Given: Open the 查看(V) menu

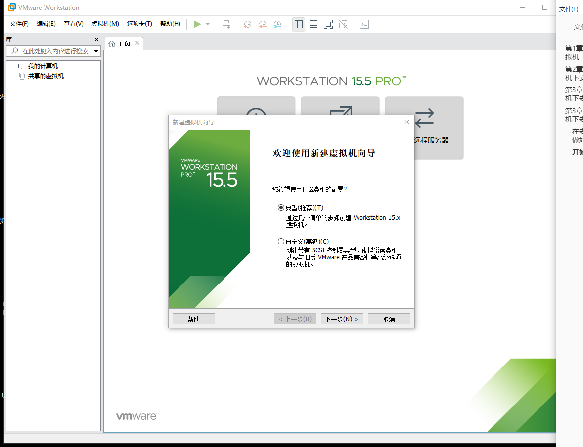Looking at the screenshot, I should (74, 24).
